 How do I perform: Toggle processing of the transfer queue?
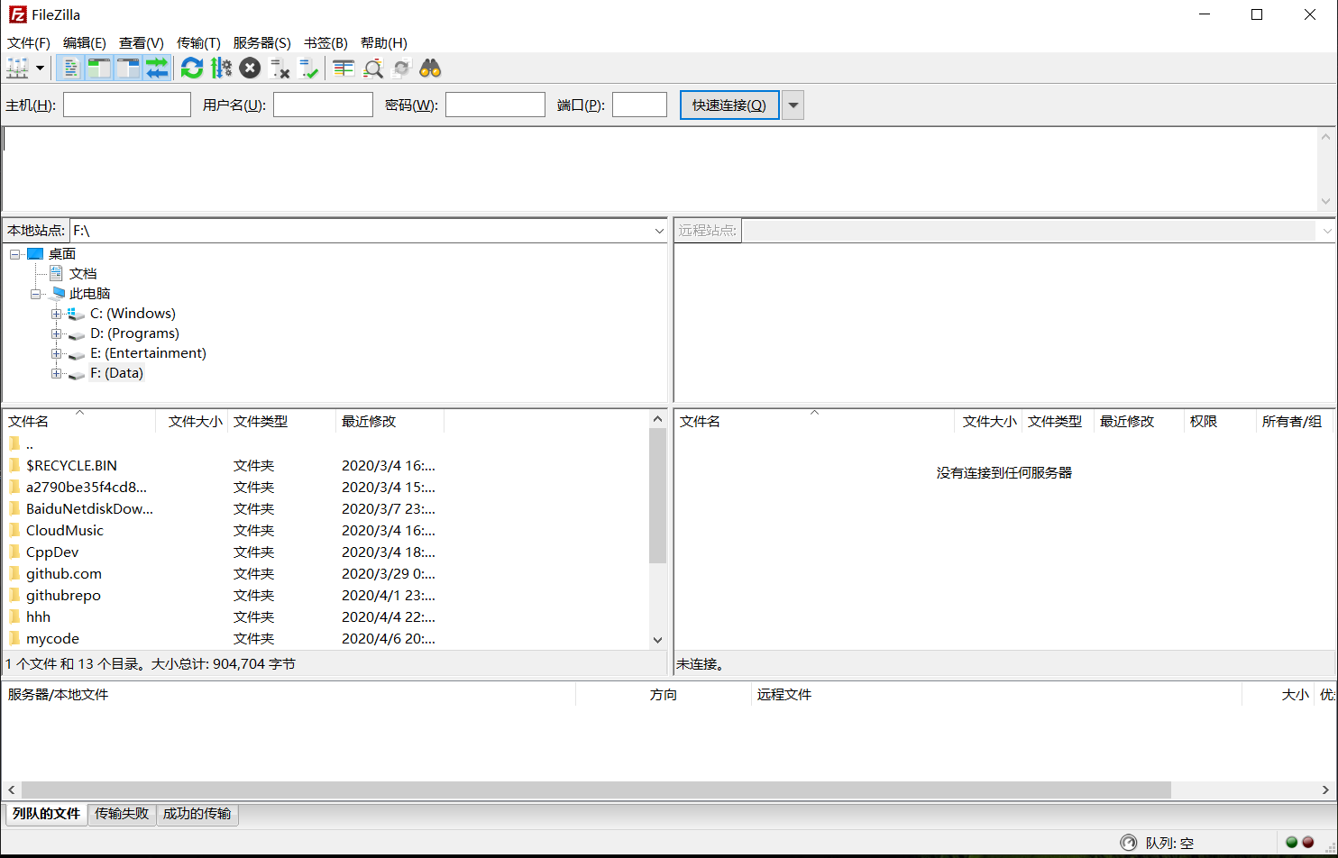(x=221, y=68)
